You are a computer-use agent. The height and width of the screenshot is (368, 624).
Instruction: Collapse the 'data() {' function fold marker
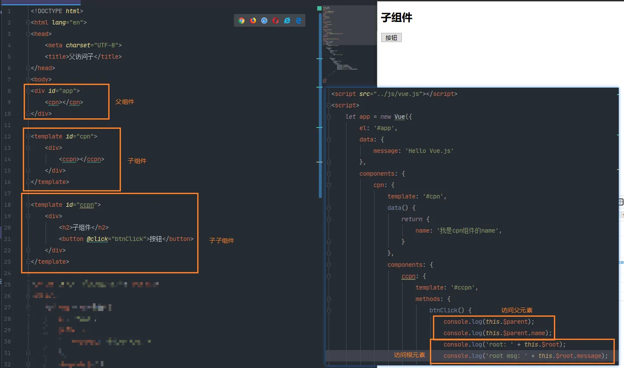[329, 208]
